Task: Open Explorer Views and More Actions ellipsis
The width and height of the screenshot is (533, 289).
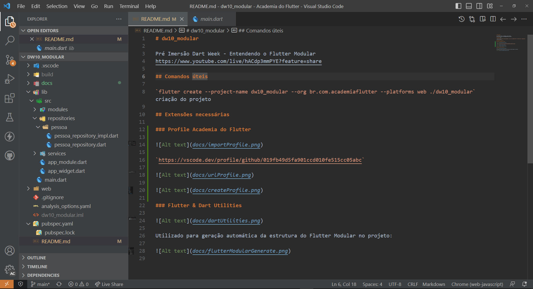Action: coord(119,19)
